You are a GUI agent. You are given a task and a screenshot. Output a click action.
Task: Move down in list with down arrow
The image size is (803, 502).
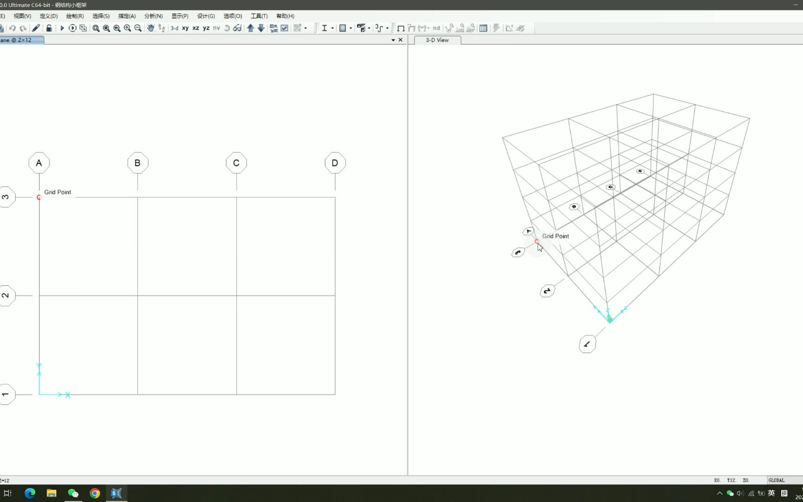coord(261,28)
